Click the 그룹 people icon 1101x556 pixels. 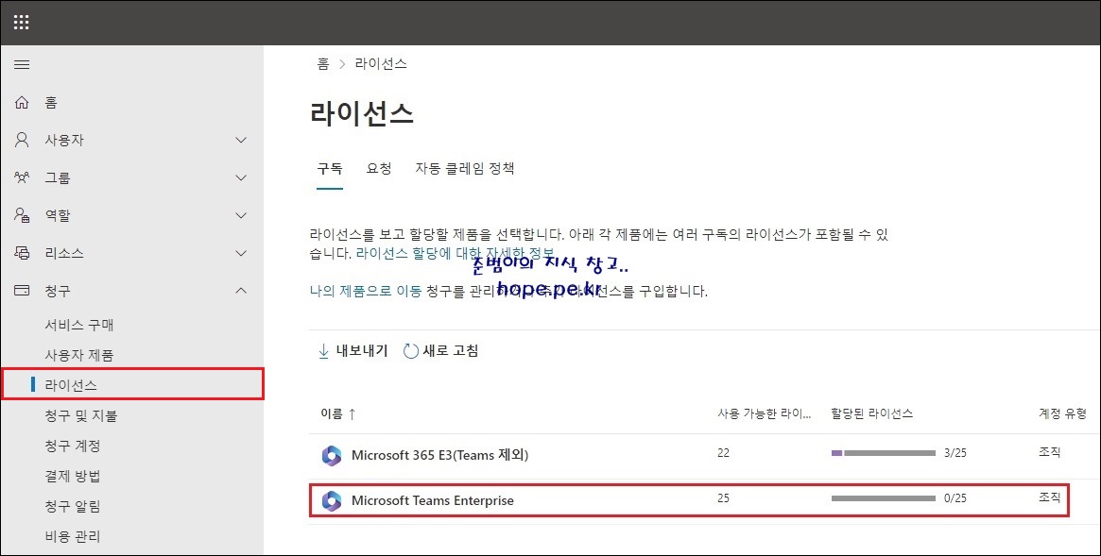22,177
